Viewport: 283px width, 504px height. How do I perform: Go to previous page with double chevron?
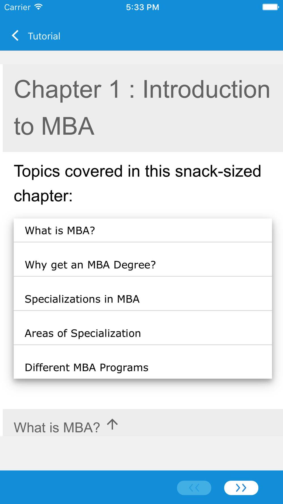coord(194,488)
